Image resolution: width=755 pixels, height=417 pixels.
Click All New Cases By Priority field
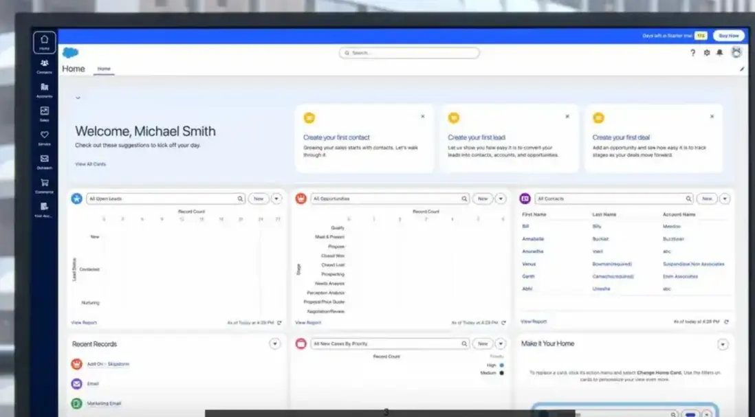coord(390,343)
